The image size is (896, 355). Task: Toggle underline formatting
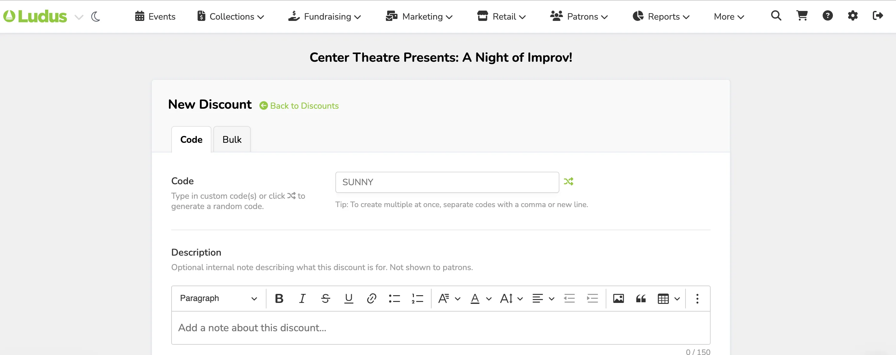(x=349, y=298)
